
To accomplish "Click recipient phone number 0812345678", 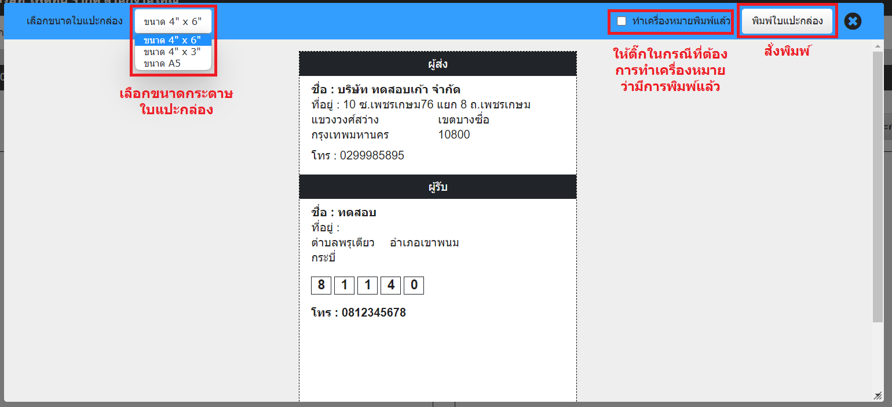I will click(x=374, y=312).
